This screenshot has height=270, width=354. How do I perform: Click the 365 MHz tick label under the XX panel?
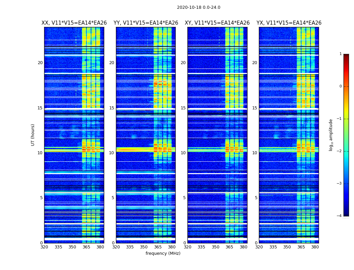pos(86,247)
